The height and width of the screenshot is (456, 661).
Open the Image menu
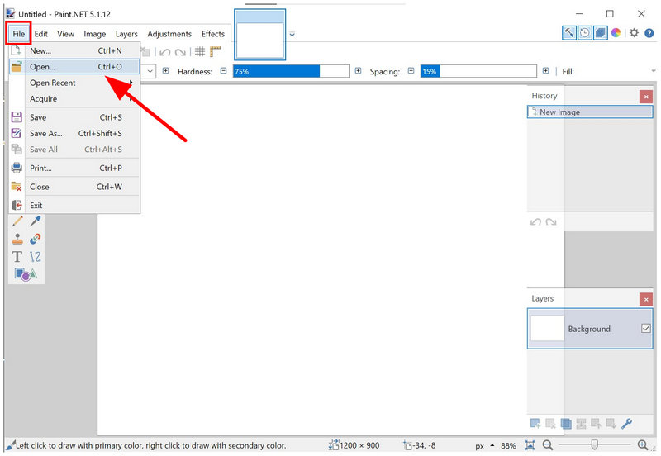[x=95, y=34]
